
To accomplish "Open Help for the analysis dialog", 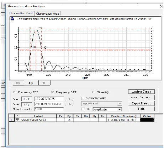I will (141, 109).
